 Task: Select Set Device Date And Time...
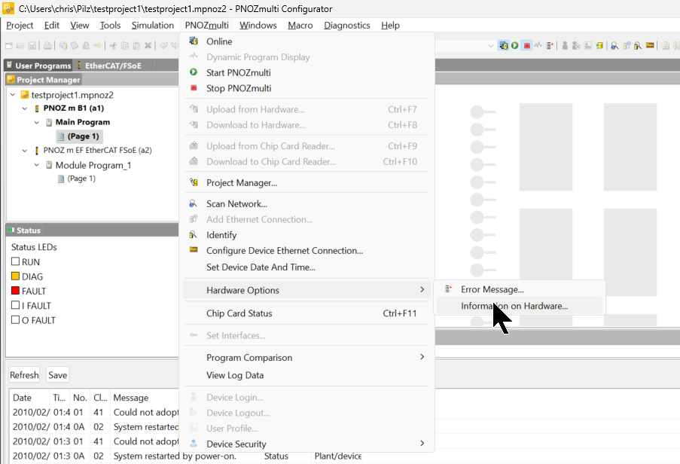306,267
